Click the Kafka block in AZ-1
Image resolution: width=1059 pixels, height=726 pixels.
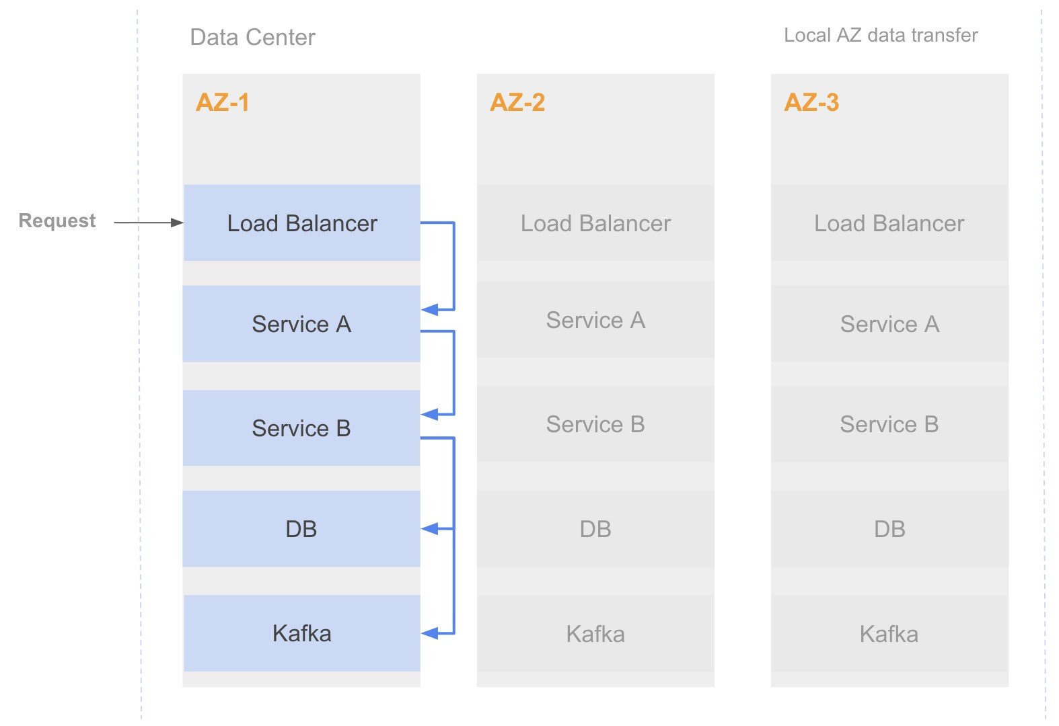tap(302, 633)
